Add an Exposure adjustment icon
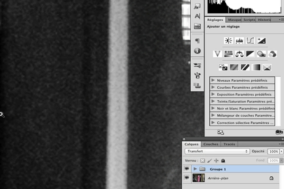 coord(262,41)
